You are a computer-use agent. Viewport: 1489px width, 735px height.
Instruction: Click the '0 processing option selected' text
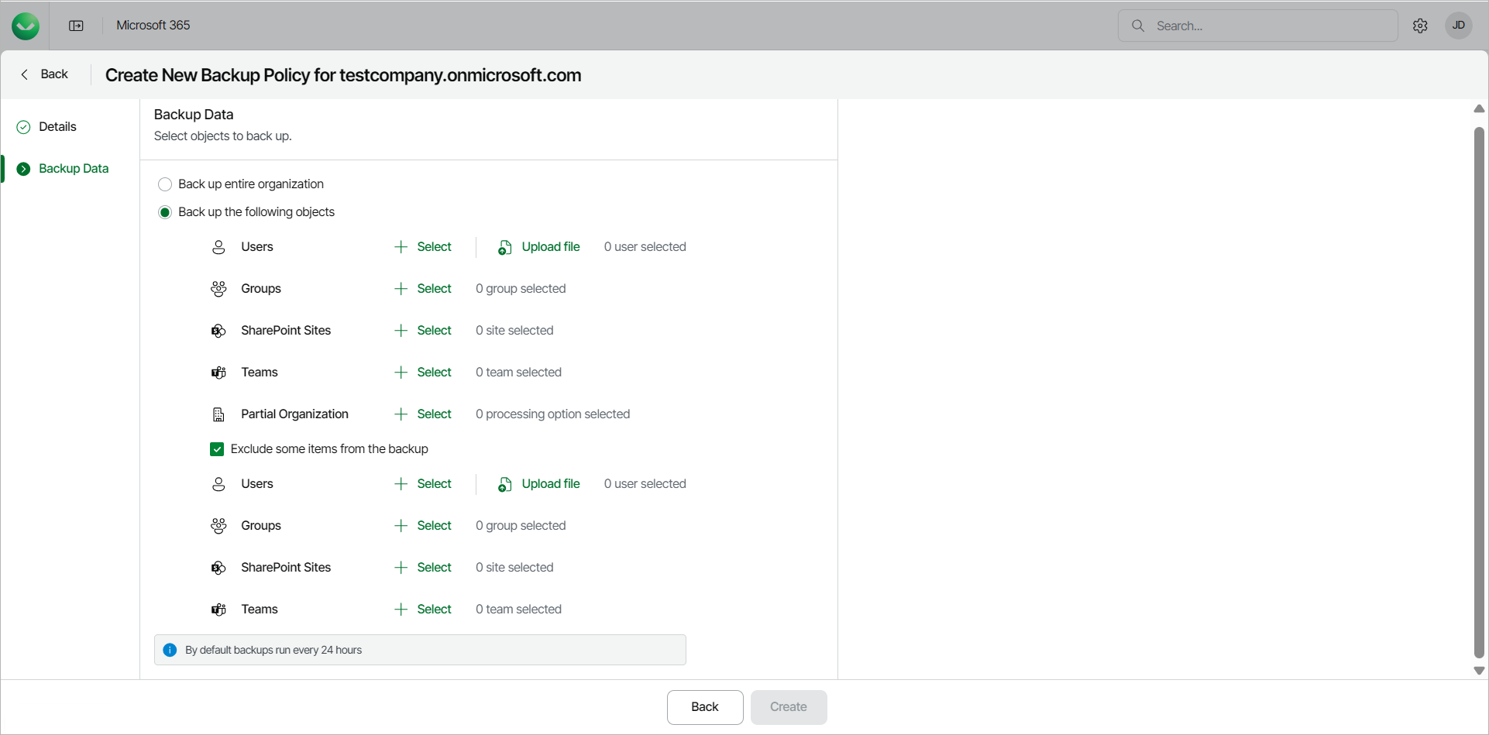tap(553, 414)
